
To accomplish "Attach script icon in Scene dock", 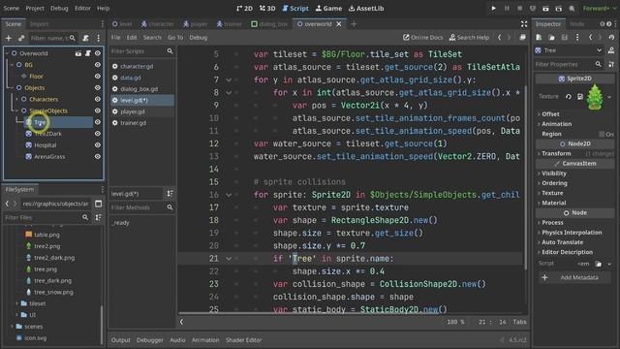I will (86, 38).
